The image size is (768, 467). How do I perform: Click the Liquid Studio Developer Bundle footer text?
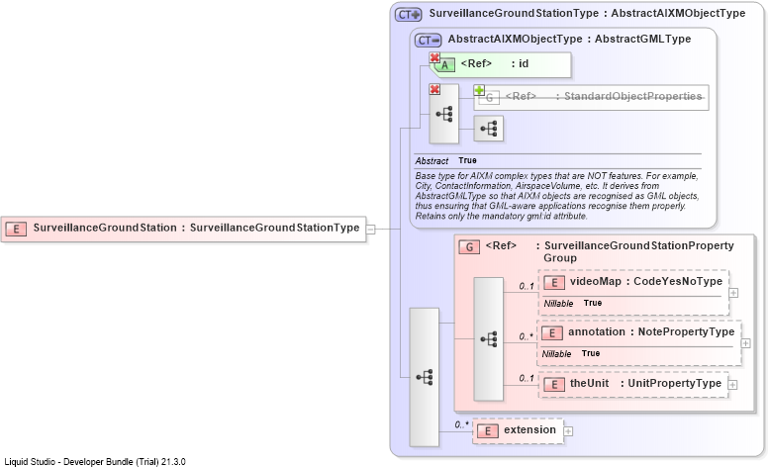pos(95,462)
